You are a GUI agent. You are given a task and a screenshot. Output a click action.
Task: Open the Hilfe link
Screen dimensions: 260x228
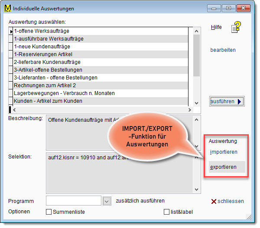pyautogui.click(x=216, y=27)
